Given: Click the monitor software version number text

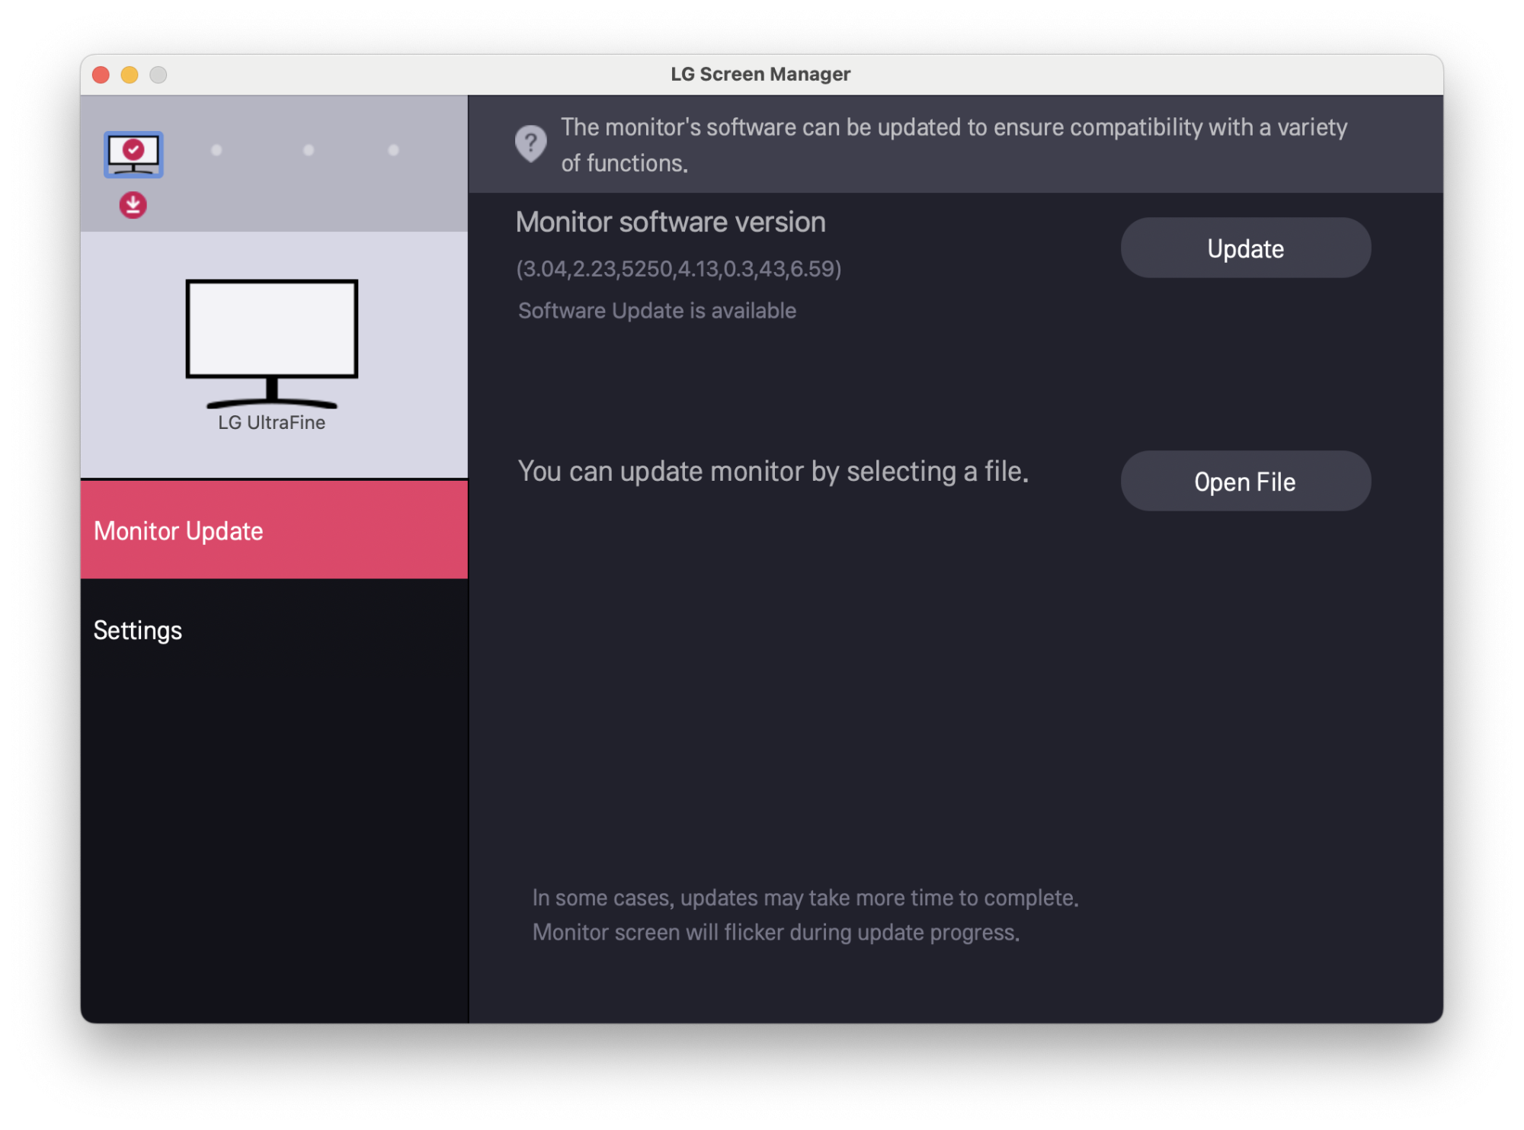Looking at the screenshot, I should (x=679, y=269).
